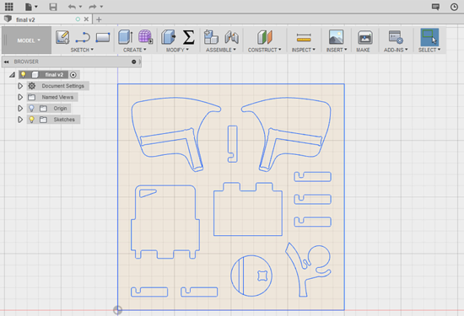Select the Rectangle sketch tool
464x316 pixels.
coord(103,38)
